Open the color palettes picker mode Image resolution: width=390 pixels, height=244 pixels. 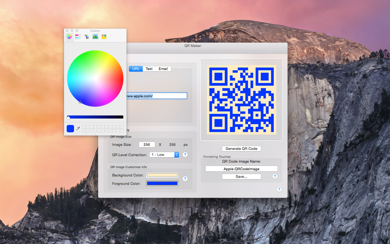(x=87, y=37)
